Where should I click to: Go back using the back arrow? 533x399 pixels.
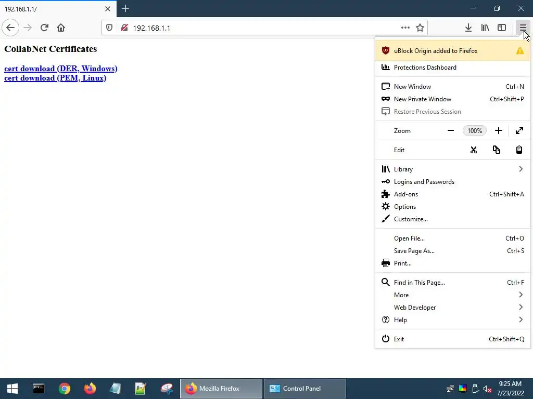tap(10, 28)
